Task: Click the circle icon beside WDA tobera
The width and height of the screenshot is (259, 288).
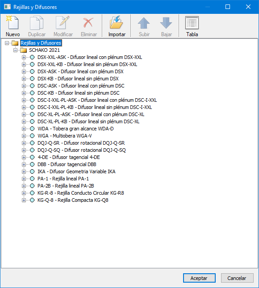Action: pyautogui.click(x=32, y=129)
